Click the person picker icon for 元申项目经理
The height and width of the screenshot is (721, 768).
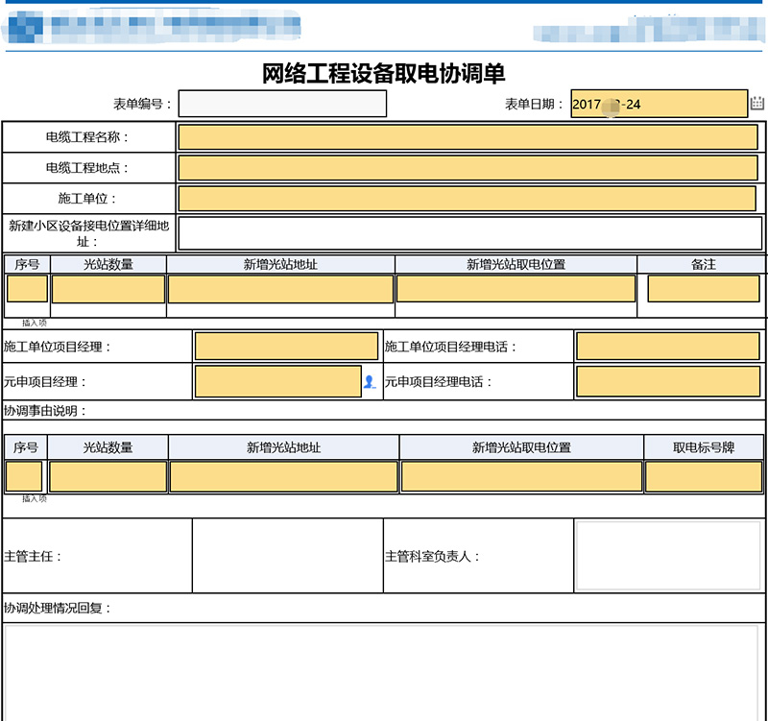pyautogui.click(x=369, y=382)
